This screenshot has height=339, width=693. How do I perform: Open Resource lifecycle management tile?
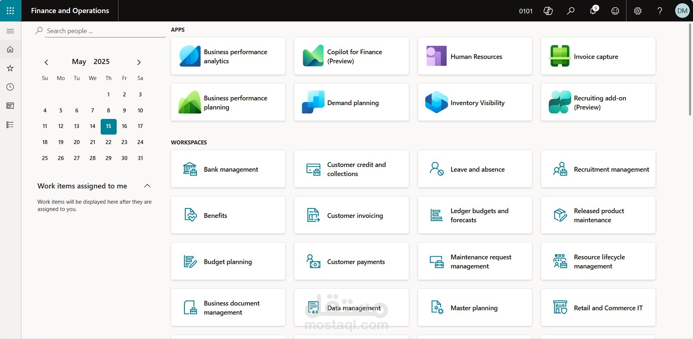pos(598,262)
